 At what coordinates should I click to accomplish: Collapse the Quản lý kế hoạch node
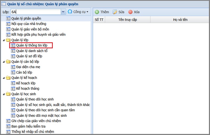point(4,78)
